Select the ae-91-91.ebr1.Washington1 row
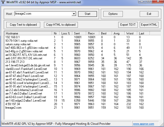This screenshot has width=164, height=127. click(x=82, y=87)
